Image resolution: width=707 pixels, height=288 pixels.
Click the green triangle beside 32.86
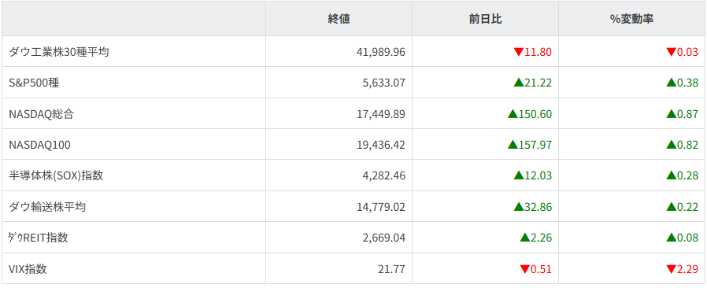click(519, 207)
